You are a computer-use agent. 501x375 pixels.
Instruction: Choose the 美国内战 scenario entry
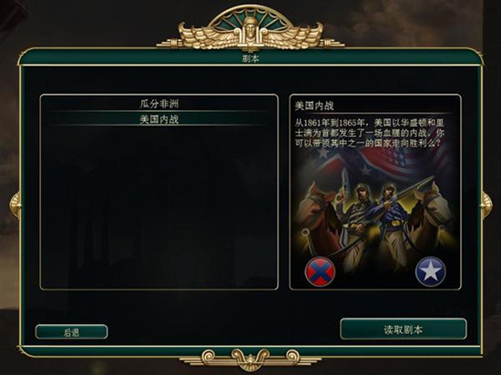(x=159, y=119)
